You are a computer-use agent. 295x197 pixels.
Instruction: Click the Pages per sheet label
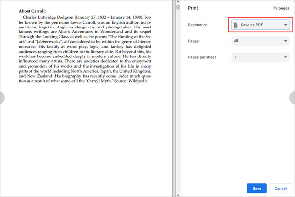tap(203, 58)
